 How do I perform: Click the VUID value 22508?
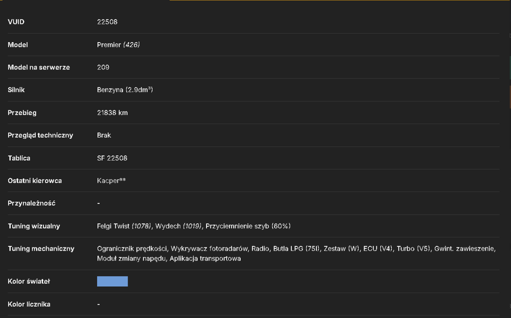point(107,22)
